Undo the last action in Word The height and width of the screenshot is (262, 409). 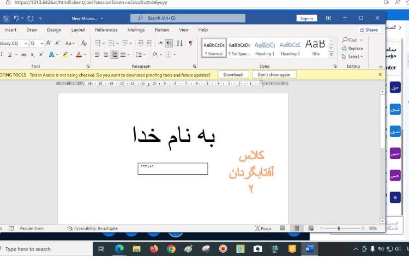click(17, 18)
